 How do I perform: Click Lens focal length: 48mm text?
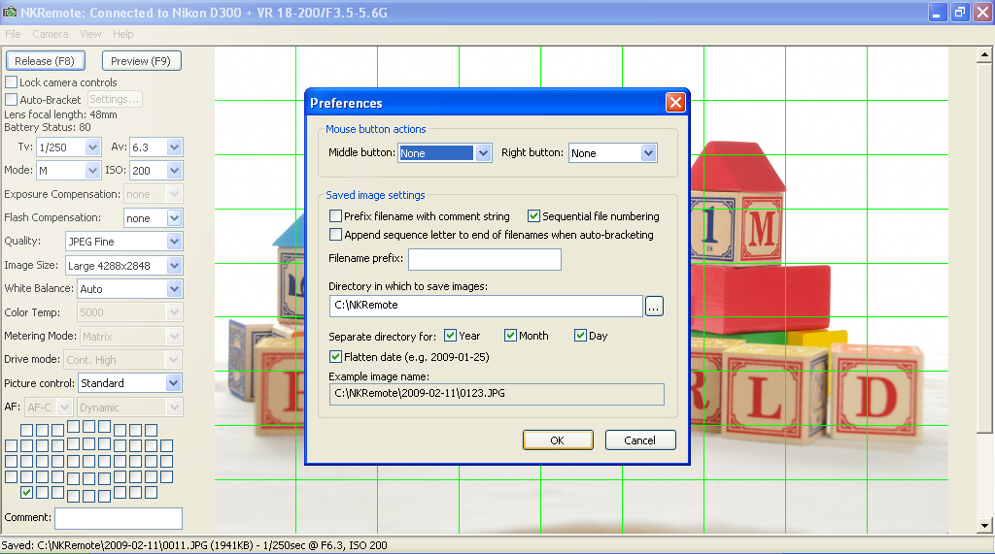coord(60,114)
